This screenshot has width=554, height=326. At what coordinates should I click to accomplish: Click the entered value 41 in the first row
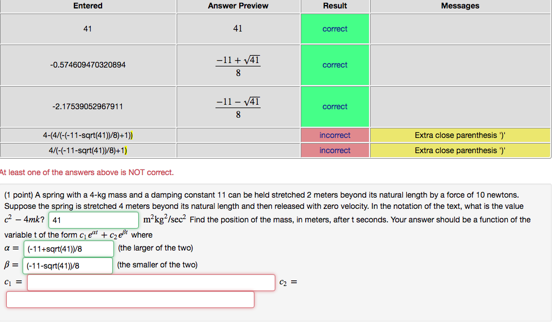point(87,28)
